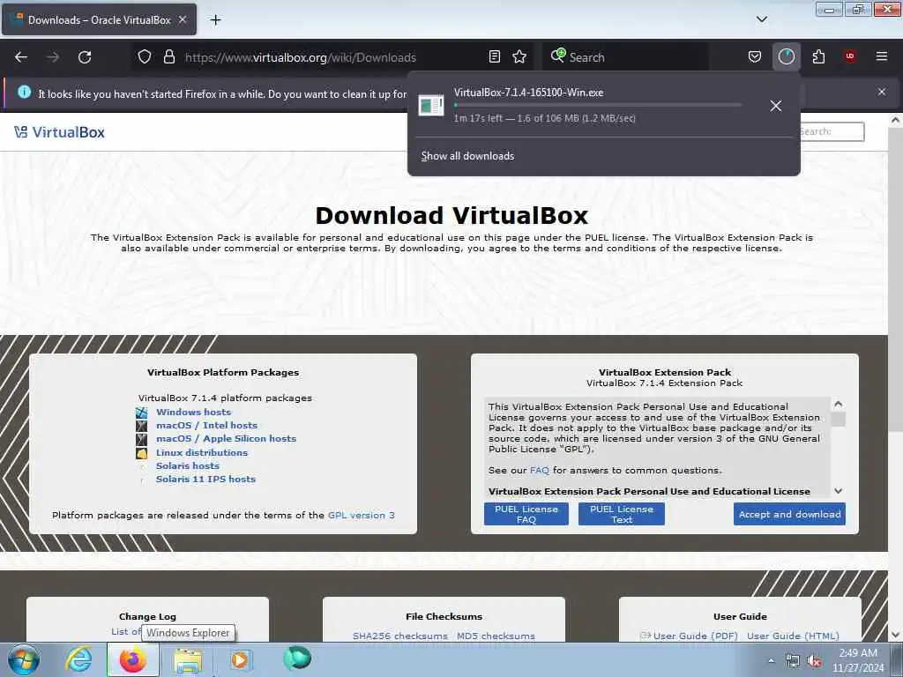This screenshot has width=903, height=677.
Task: Click license box scroll up arrow
Action: (839, 404)
